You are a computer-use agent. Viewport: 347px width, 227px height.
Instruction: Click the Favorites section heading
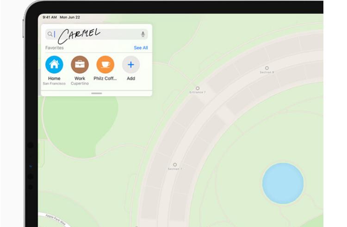pyautogui.click(x=55, y=48)
